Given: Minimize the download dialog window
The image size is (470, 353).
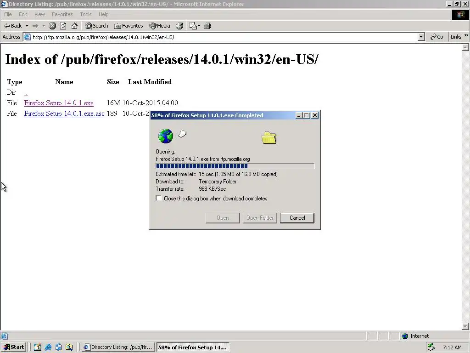Looking at the screenshot, I should (x=299, y=115).
